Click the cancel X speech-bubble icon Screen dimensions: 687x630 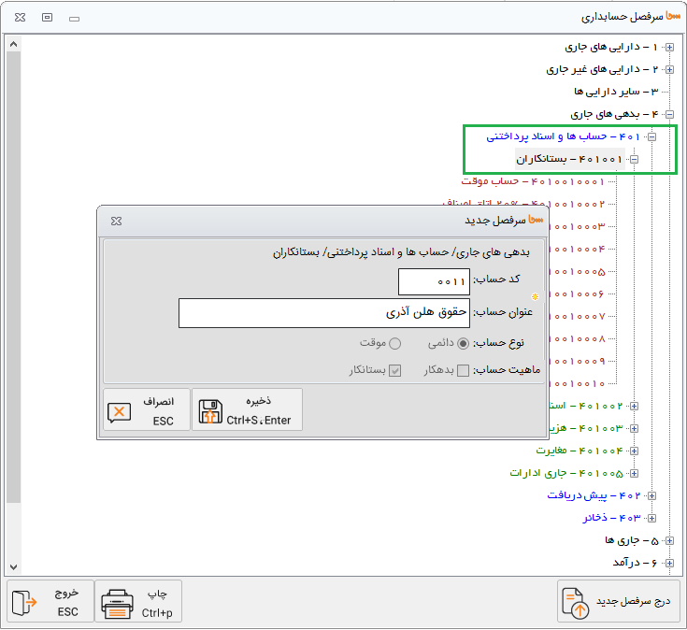coord(120,412)
